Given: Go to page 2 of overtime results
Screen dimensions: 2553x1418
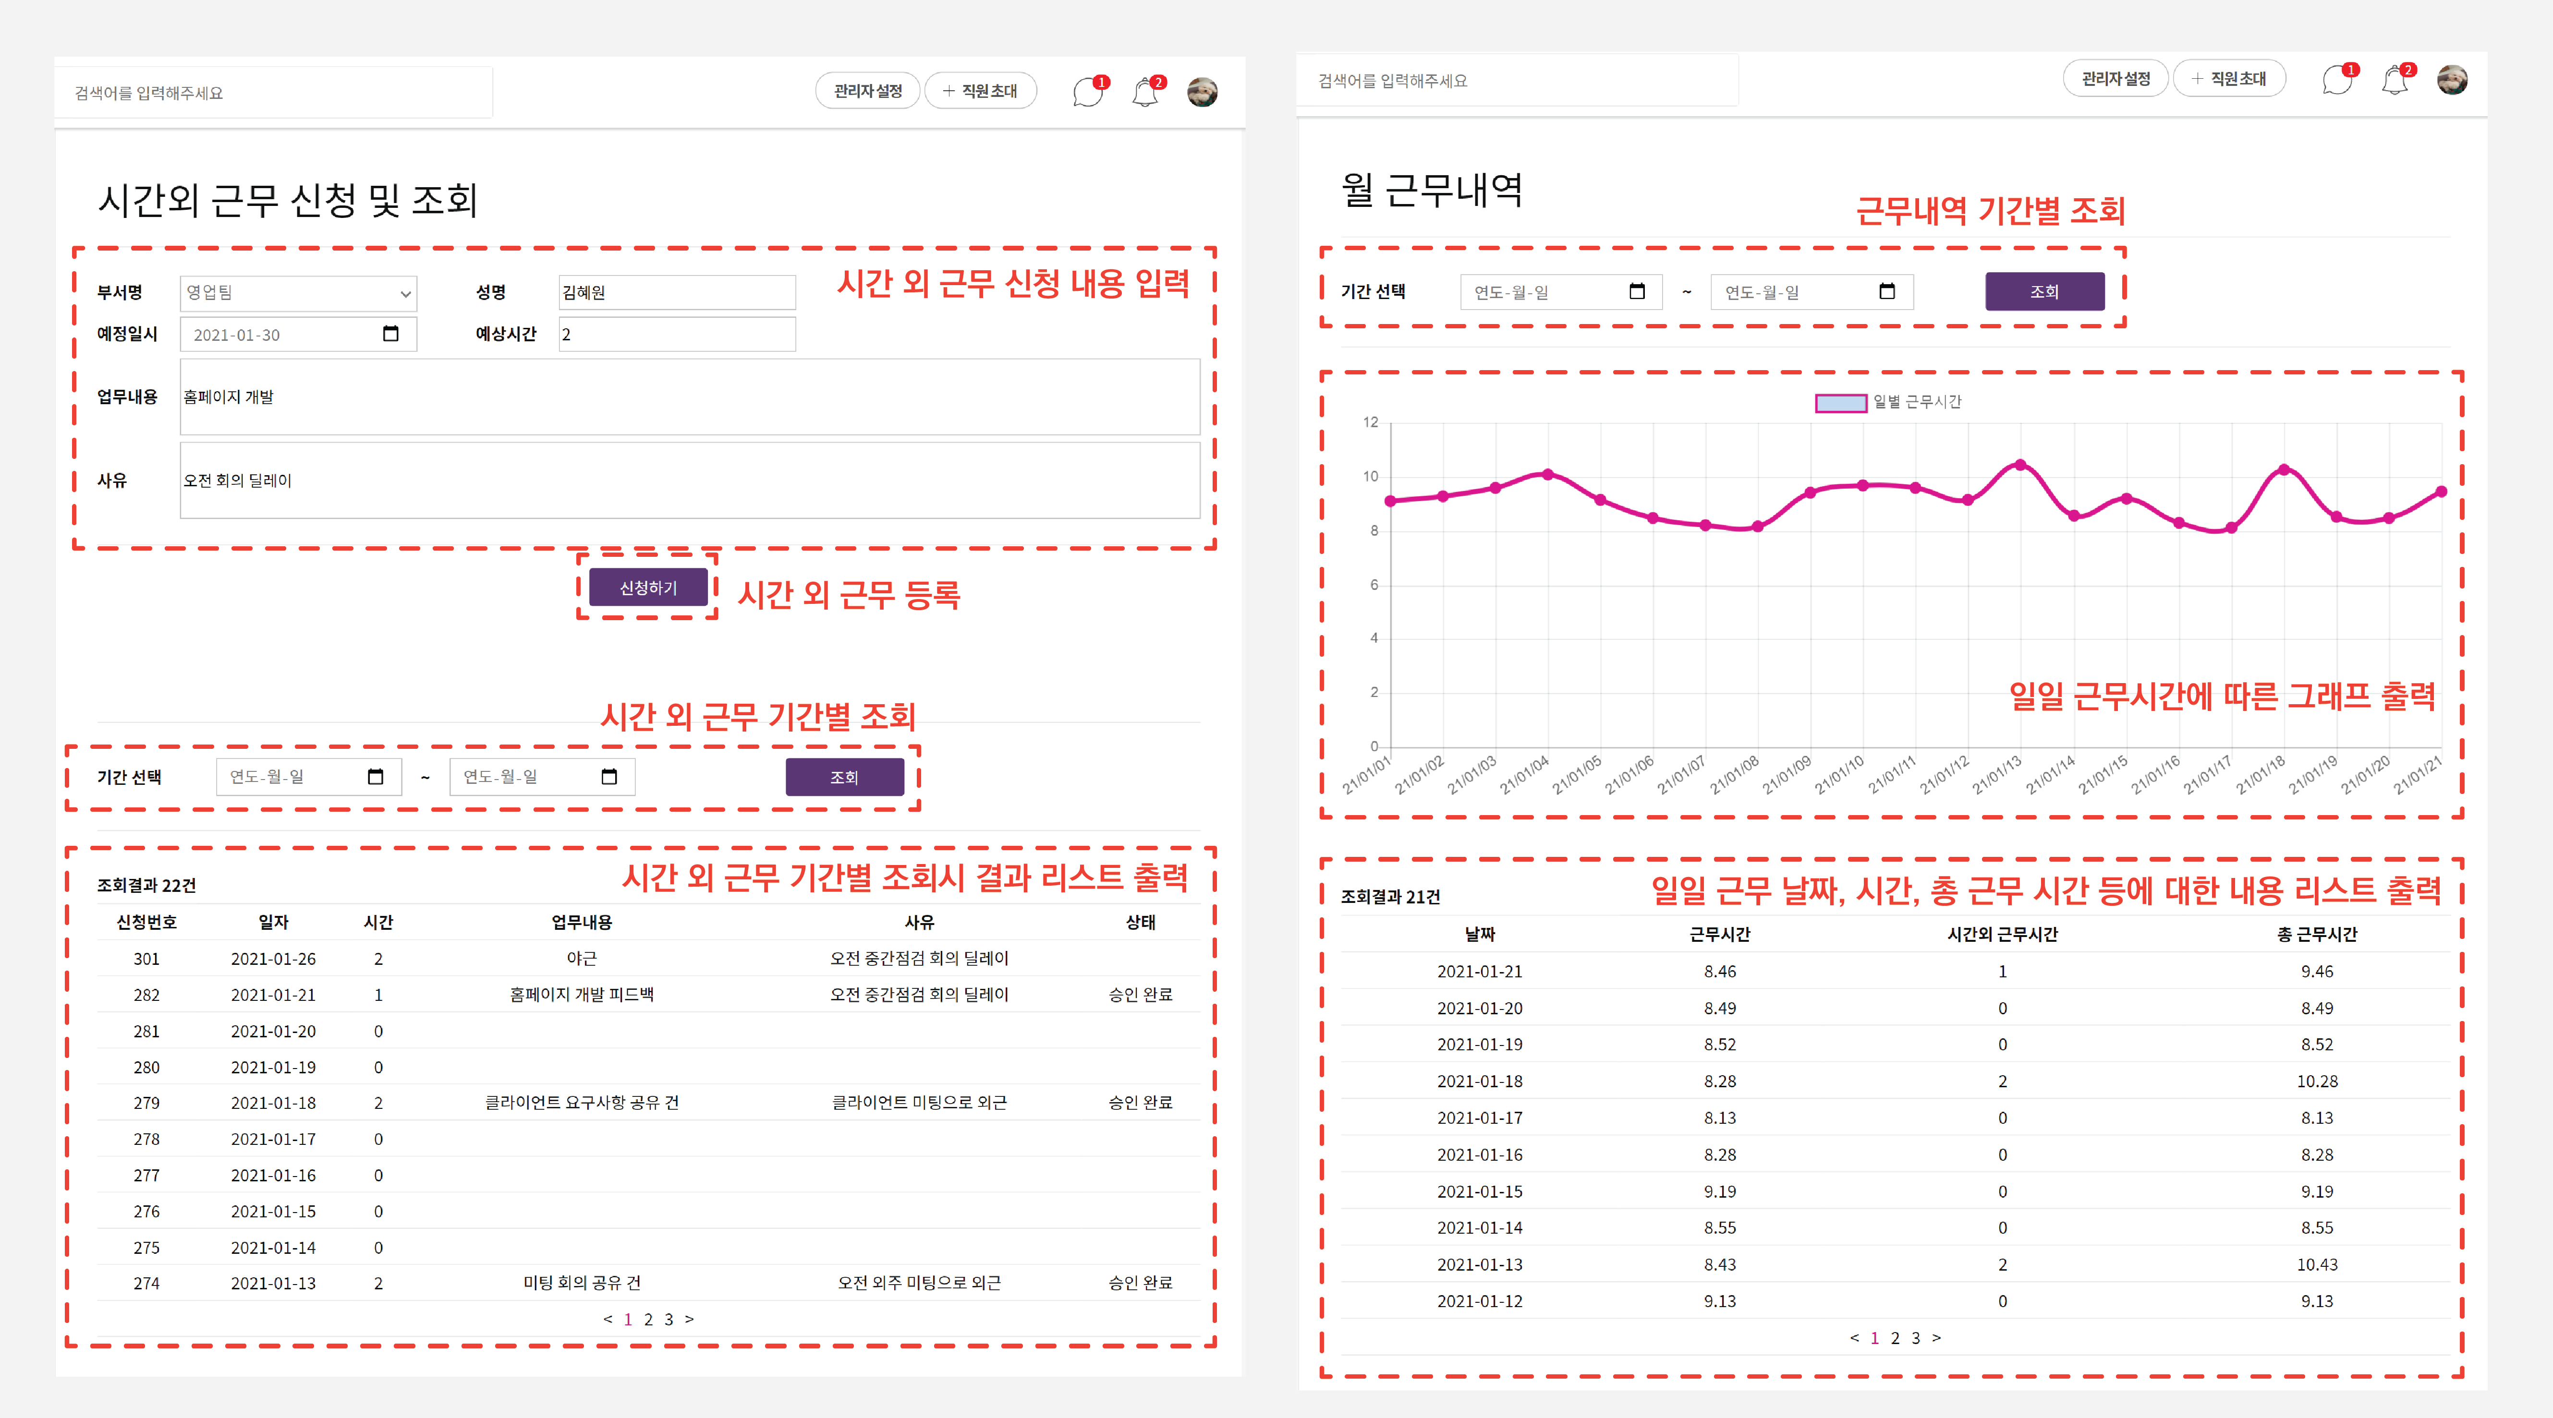Looking at the screenshot, I should (x=648, y=1320).
